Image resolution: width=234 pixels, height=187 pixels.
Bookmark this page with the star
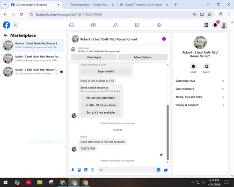[209, 14]
